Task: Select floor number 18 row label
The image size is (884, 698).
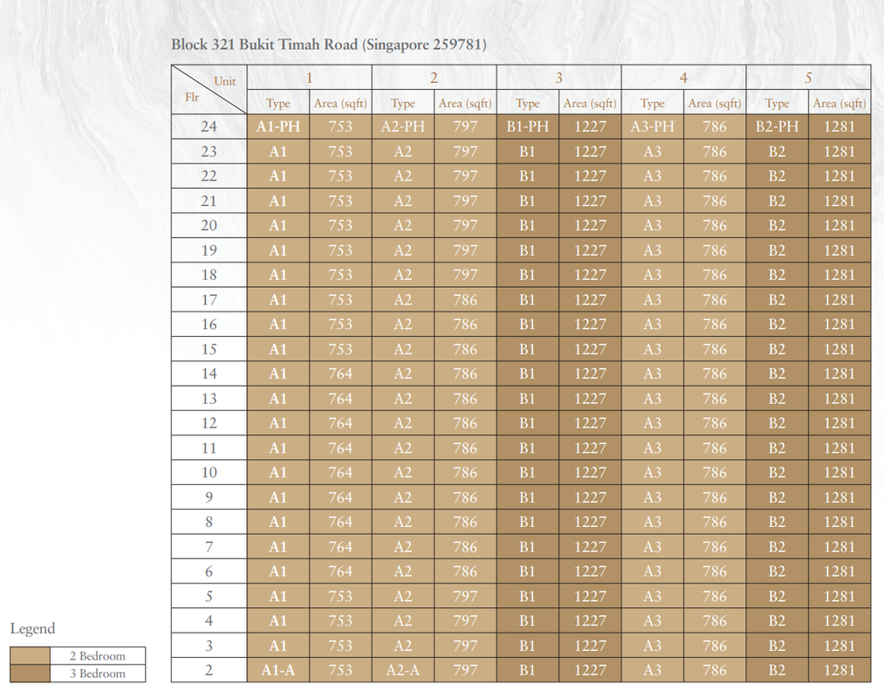Action: coord(209,275)
